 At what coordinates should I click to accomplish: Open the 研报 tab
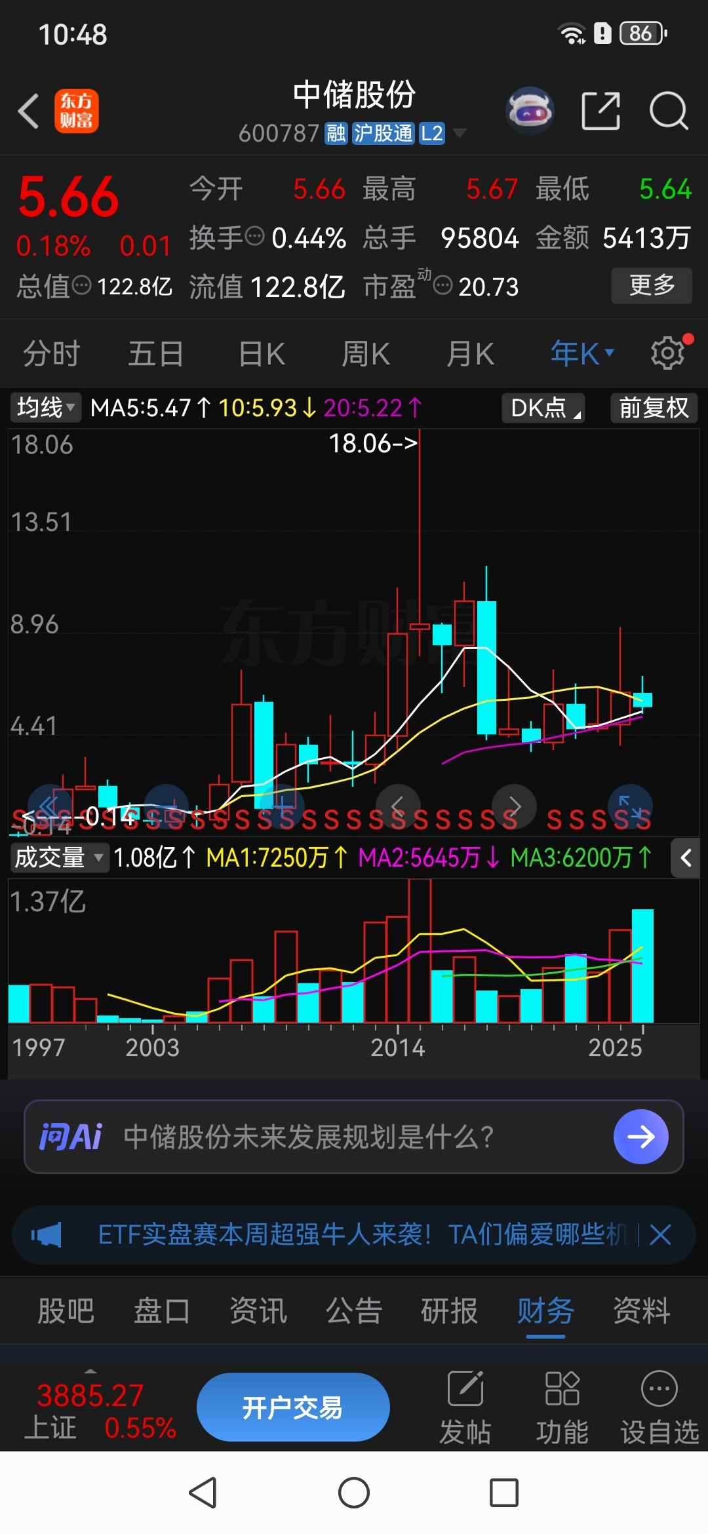(x=450, y=1311)
